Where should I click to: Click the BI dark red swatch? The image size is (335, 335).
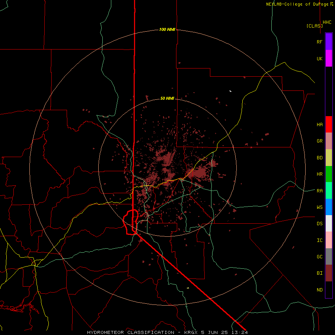point(329,273)
